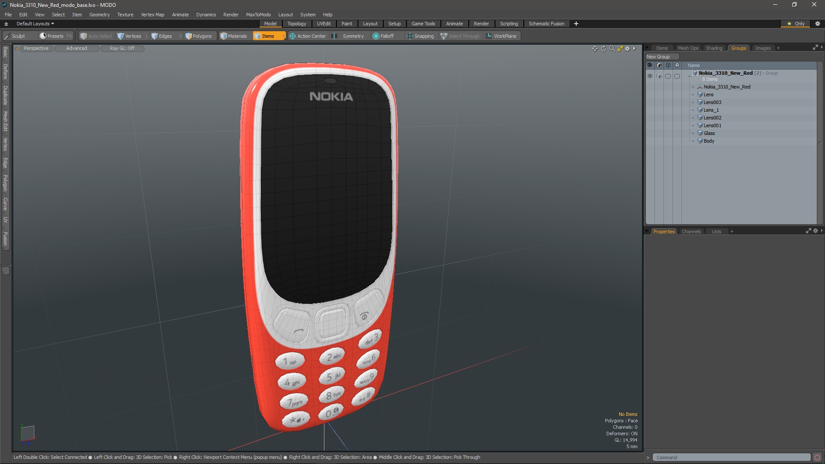Open the Lists tab

(716, 232)
